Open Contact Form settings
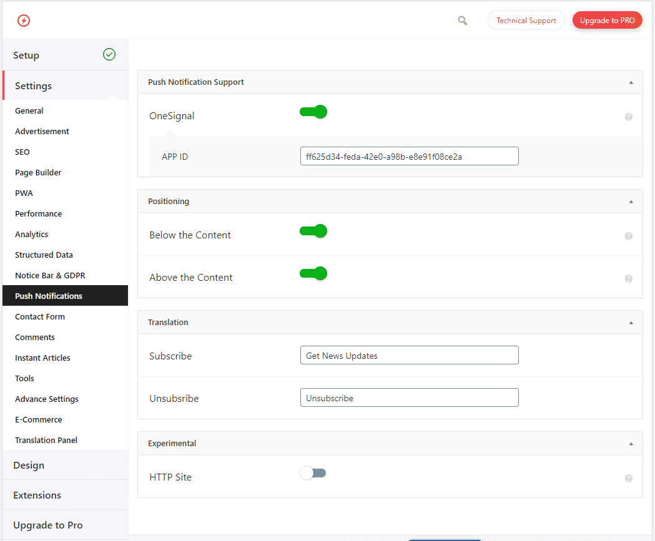This screenshot has width=655, height=541. pyautogui.click(x=40, y=316)
